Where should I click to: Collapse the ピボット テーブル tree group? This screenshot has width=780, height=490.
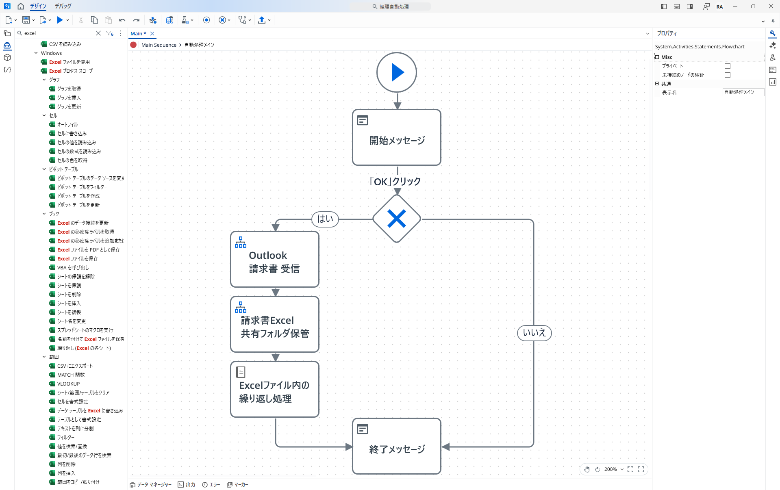(44, 169)
